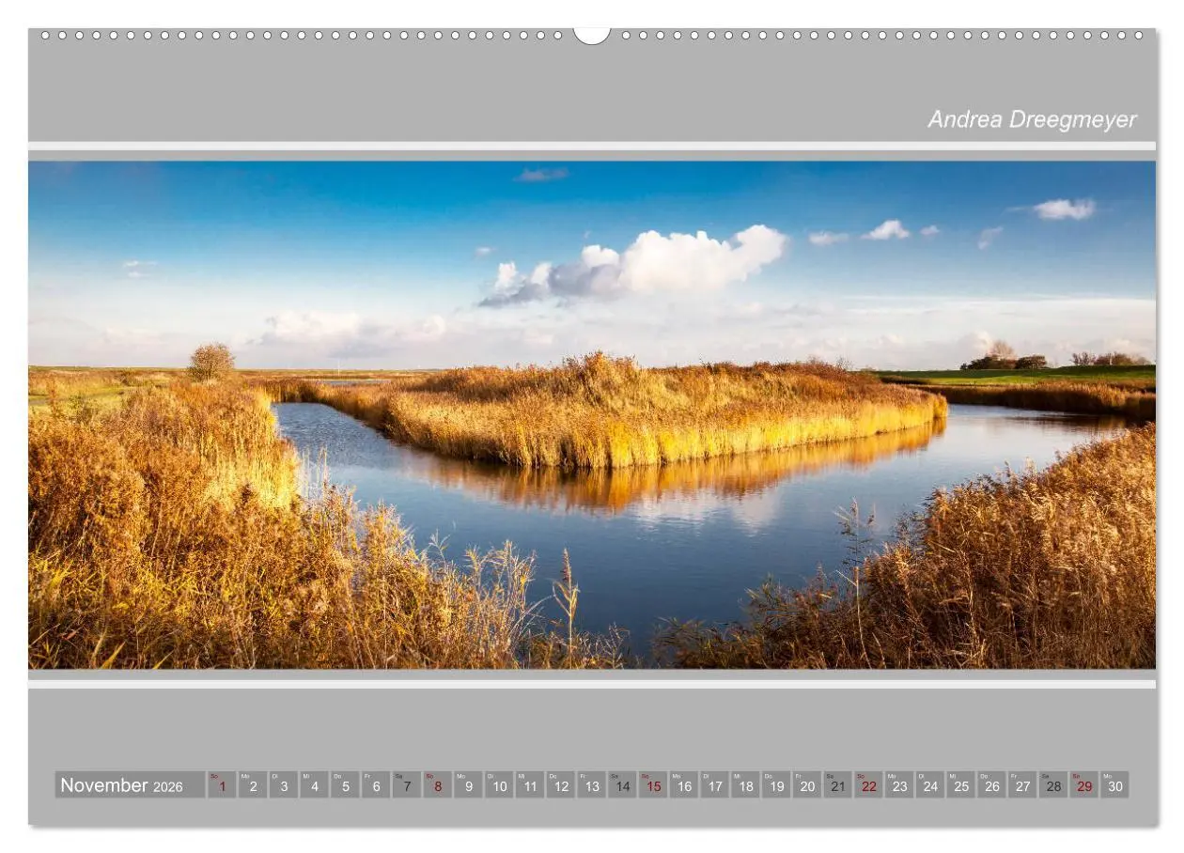Click the photographer name Andrea Dreegmeyer
Image resolution: width=1184 pixels, height=853 pixels.
1032,119
